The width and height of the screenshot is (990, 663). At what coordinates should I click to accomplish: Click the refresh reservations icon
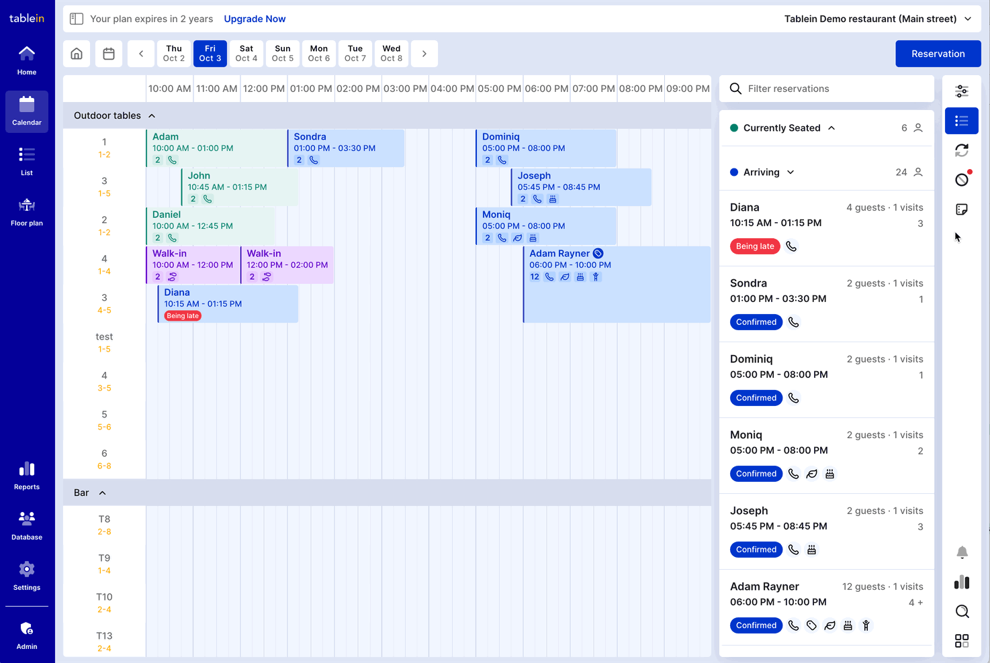pyautogui.click(x=962, y=150)
